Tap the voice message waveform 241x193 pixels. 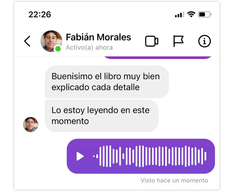tap(150, 156)
